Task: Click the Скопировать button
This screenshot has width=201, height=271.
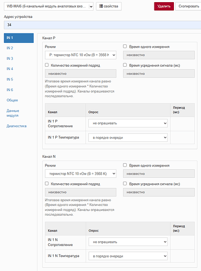Action: click(189, 7)
